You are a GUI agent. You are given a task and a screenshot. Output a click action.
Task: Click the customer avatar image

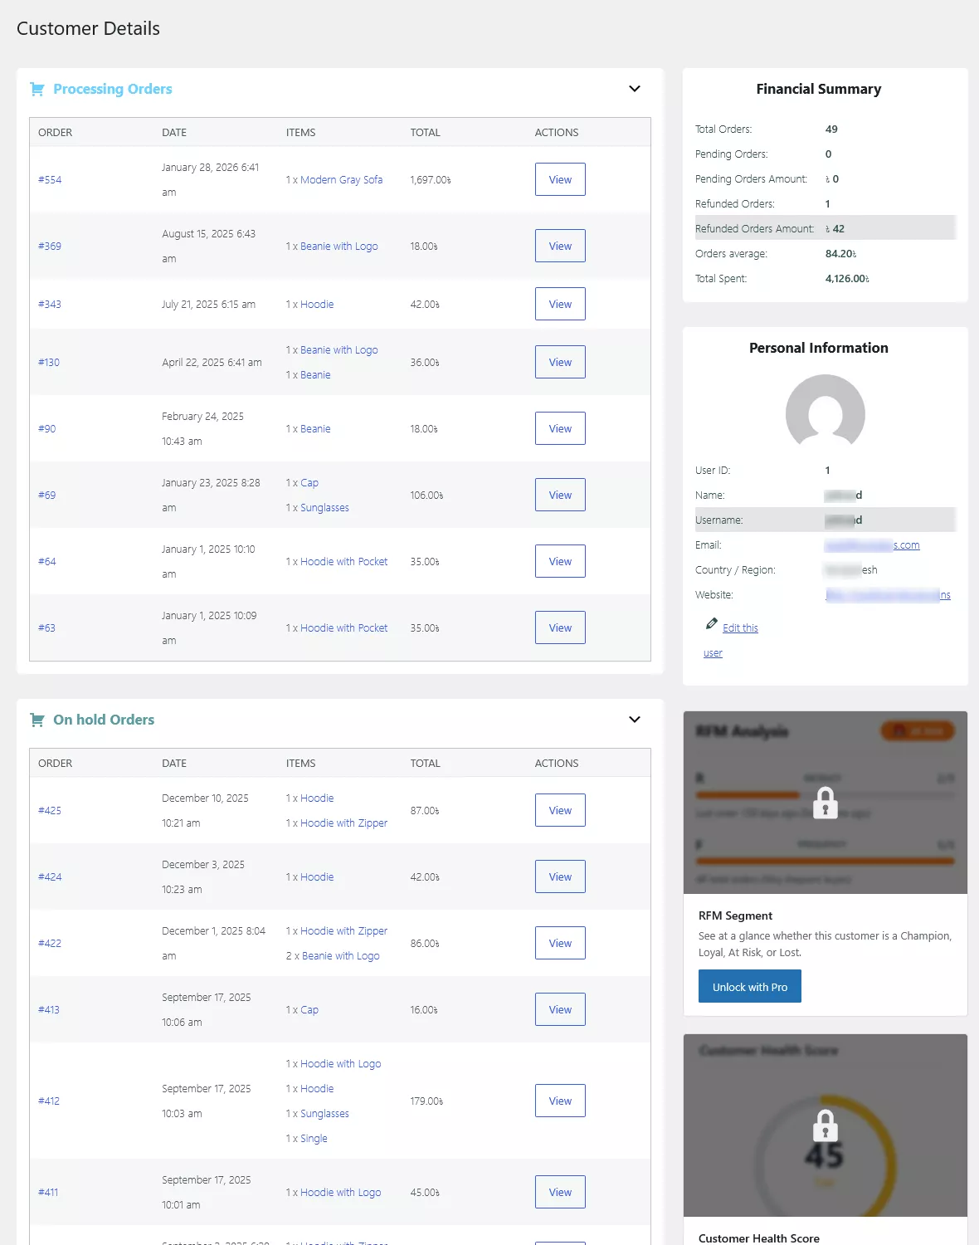(825, 413)
